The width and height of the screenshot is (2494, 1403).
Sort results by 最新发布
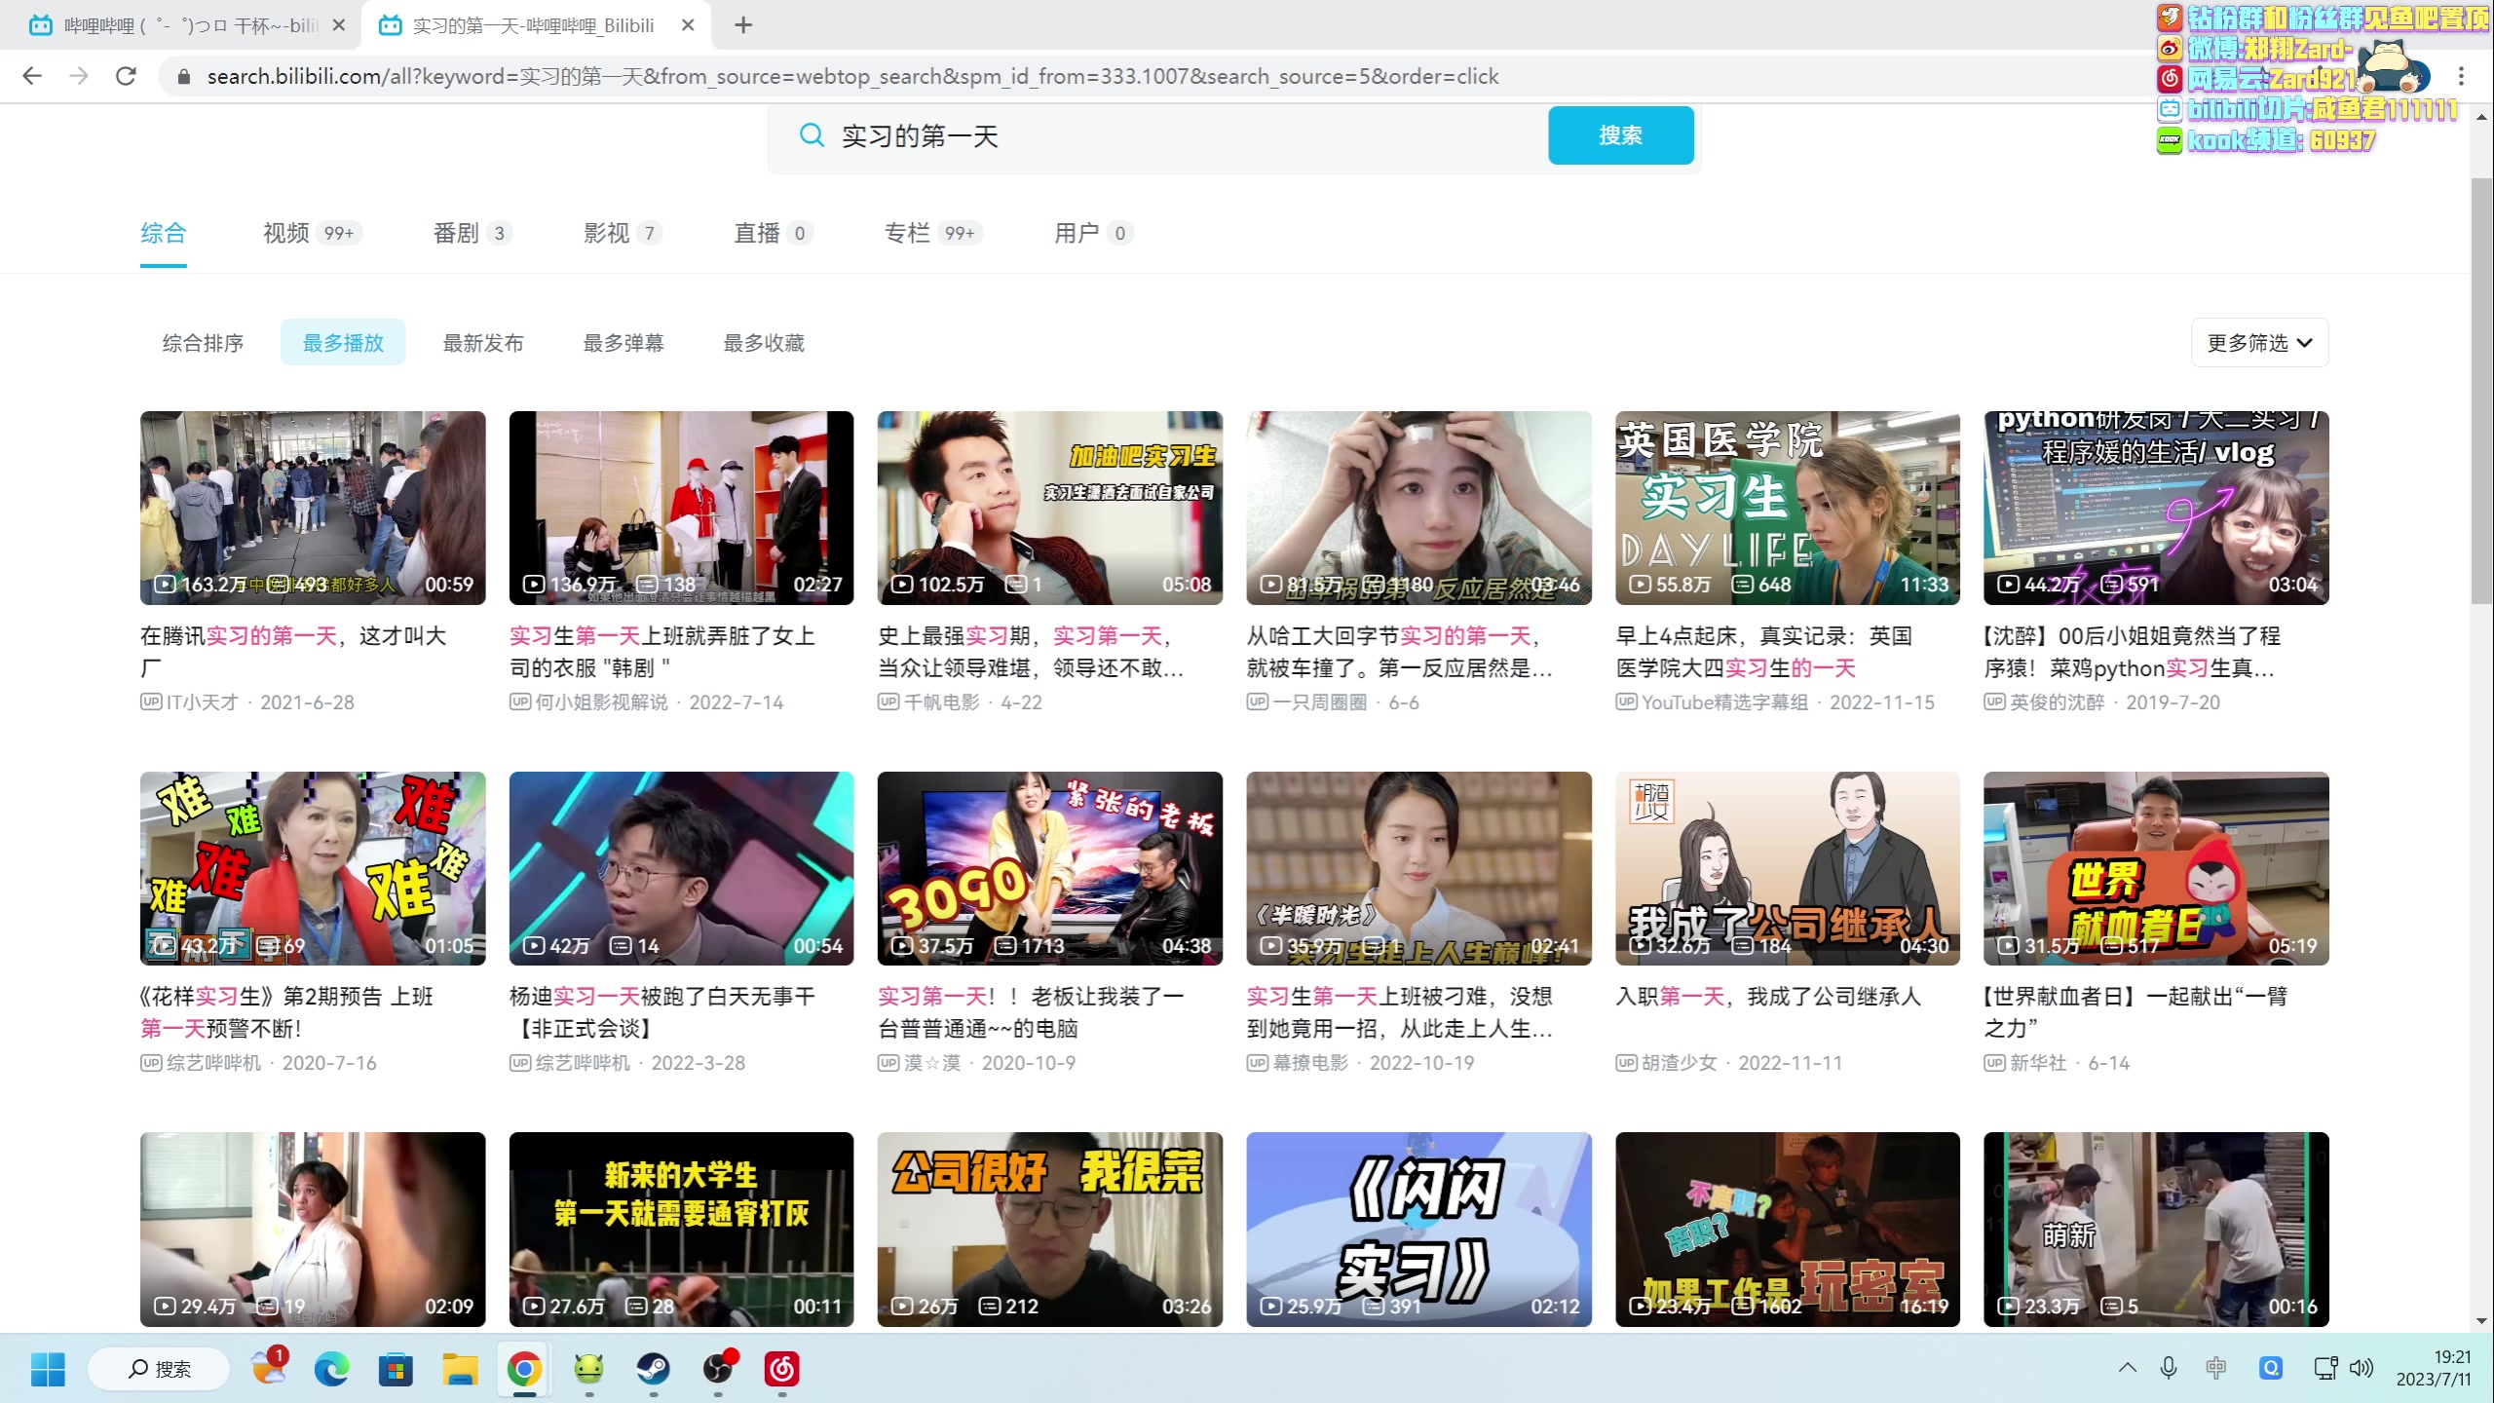[483, 343]
